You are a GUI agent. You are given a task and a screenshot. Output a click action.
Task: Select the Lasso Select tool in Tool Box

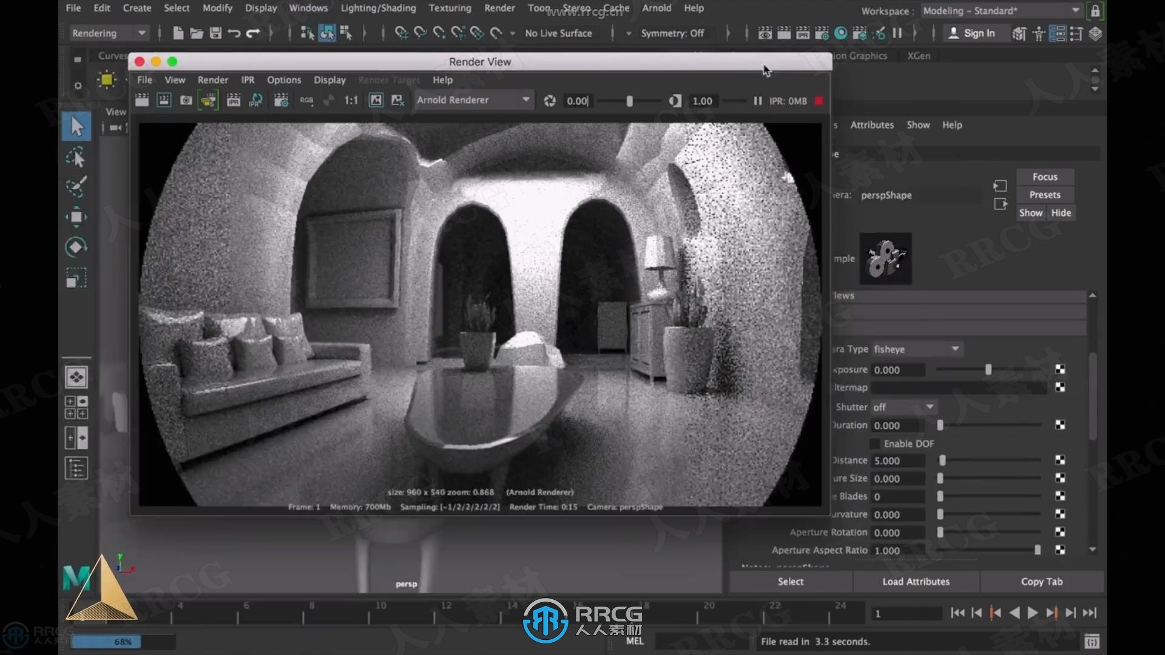tap(76, 158)
